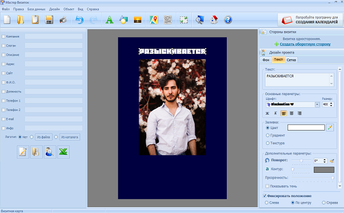Click the Из каталога logo button
Screen dimensions: 344x213
(70, 137)
